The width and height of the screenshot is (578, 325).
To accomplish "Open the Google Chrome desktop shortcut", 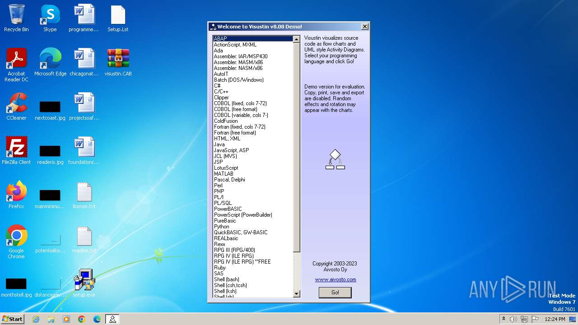I will (16, 241).
